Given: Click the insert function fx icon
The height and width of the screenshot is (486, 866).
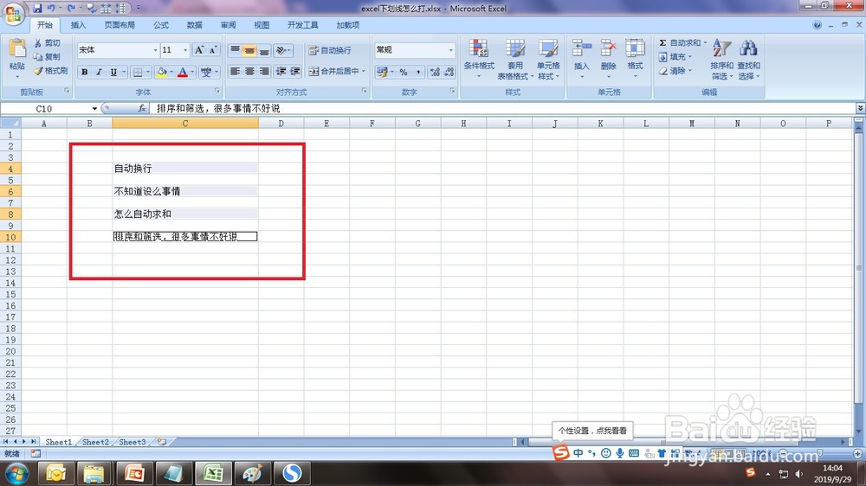Looking at the screenshot, I should 142,109.
